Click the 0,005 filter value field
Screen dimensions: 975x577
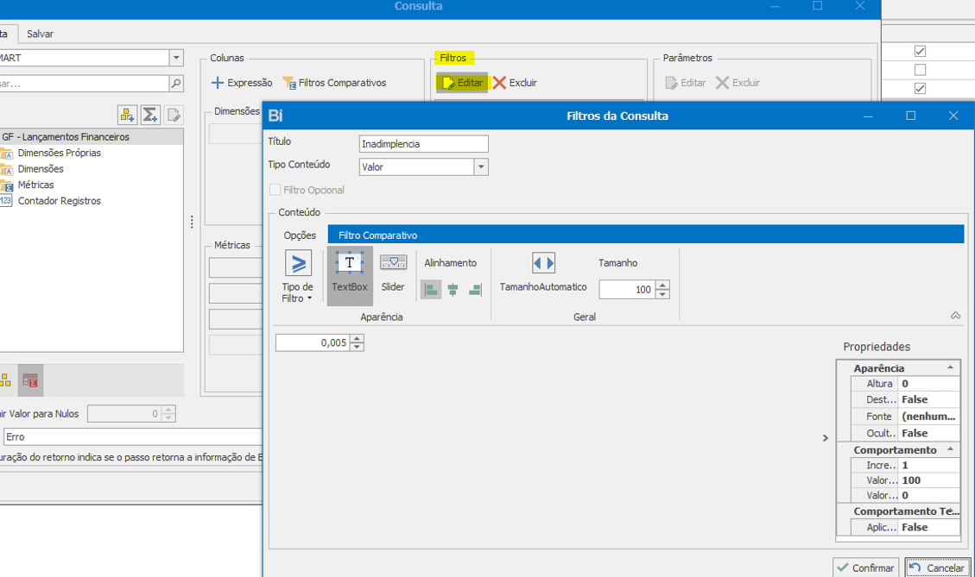[313, 343]
